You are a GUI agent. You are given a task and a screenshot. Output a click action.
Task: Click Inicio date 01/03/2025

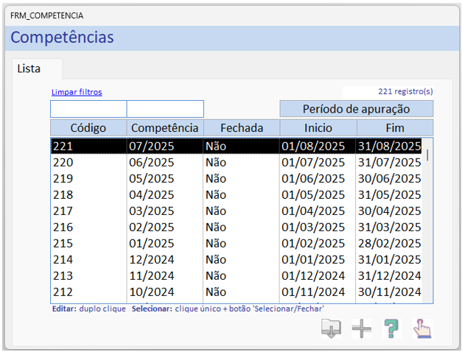click(313, 227)
